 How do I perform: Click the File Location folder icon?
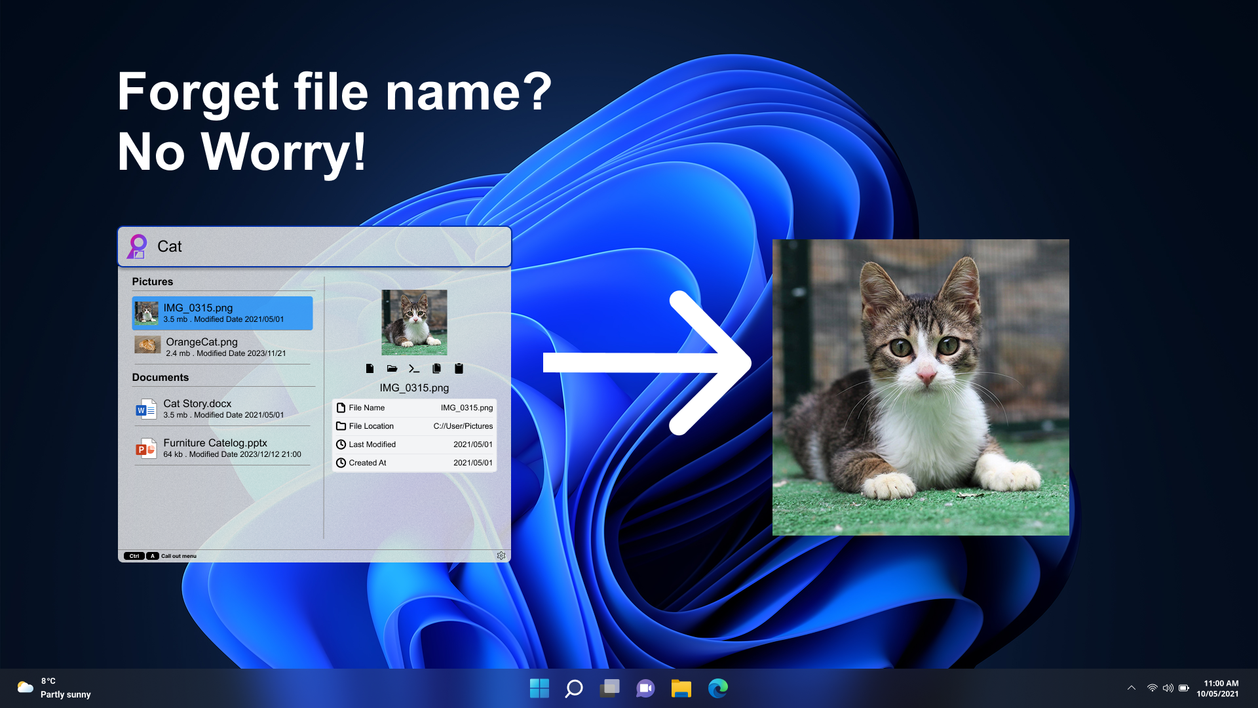tap(341, 425)
